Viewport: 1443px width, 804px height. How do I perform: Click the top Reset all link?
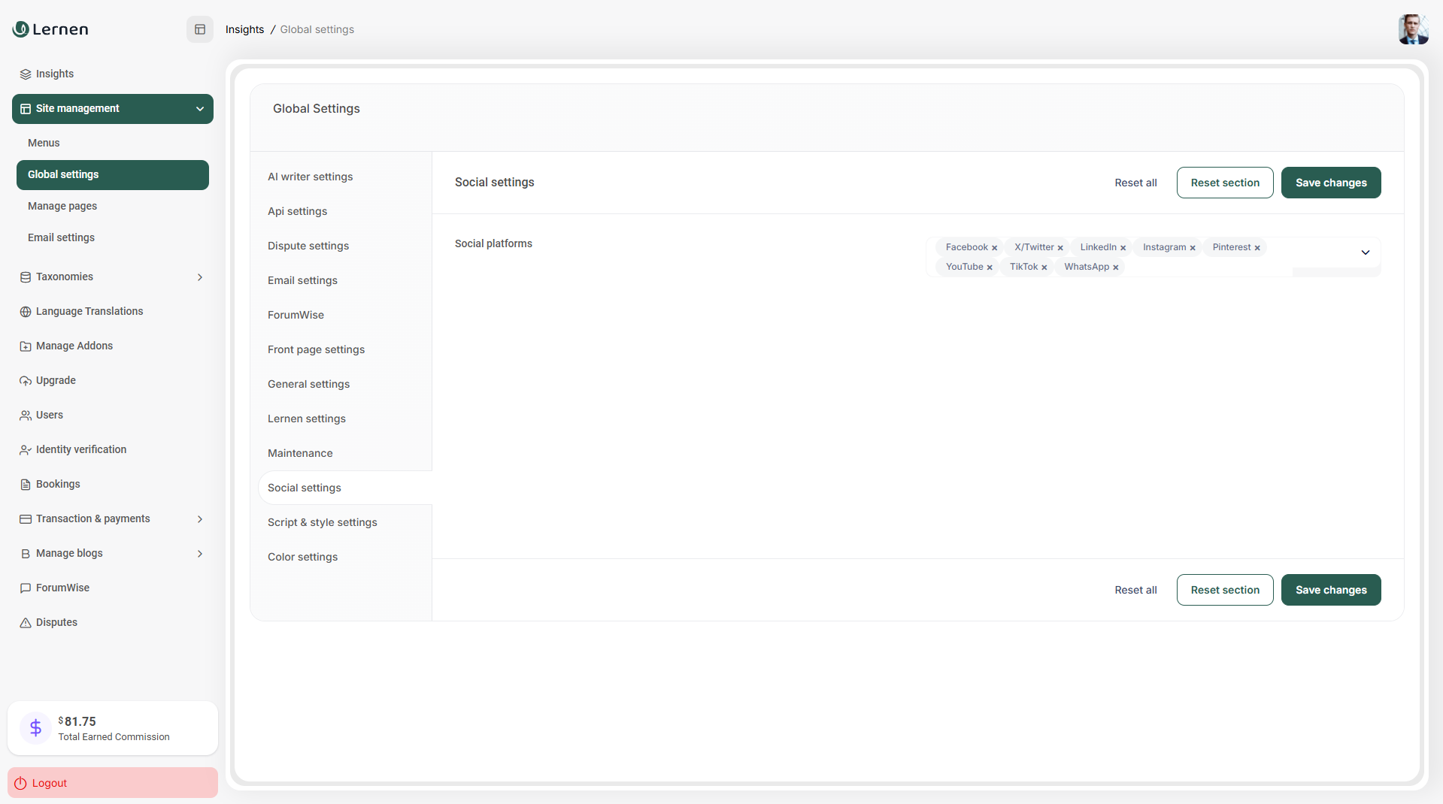click(x=1135, y=183)
